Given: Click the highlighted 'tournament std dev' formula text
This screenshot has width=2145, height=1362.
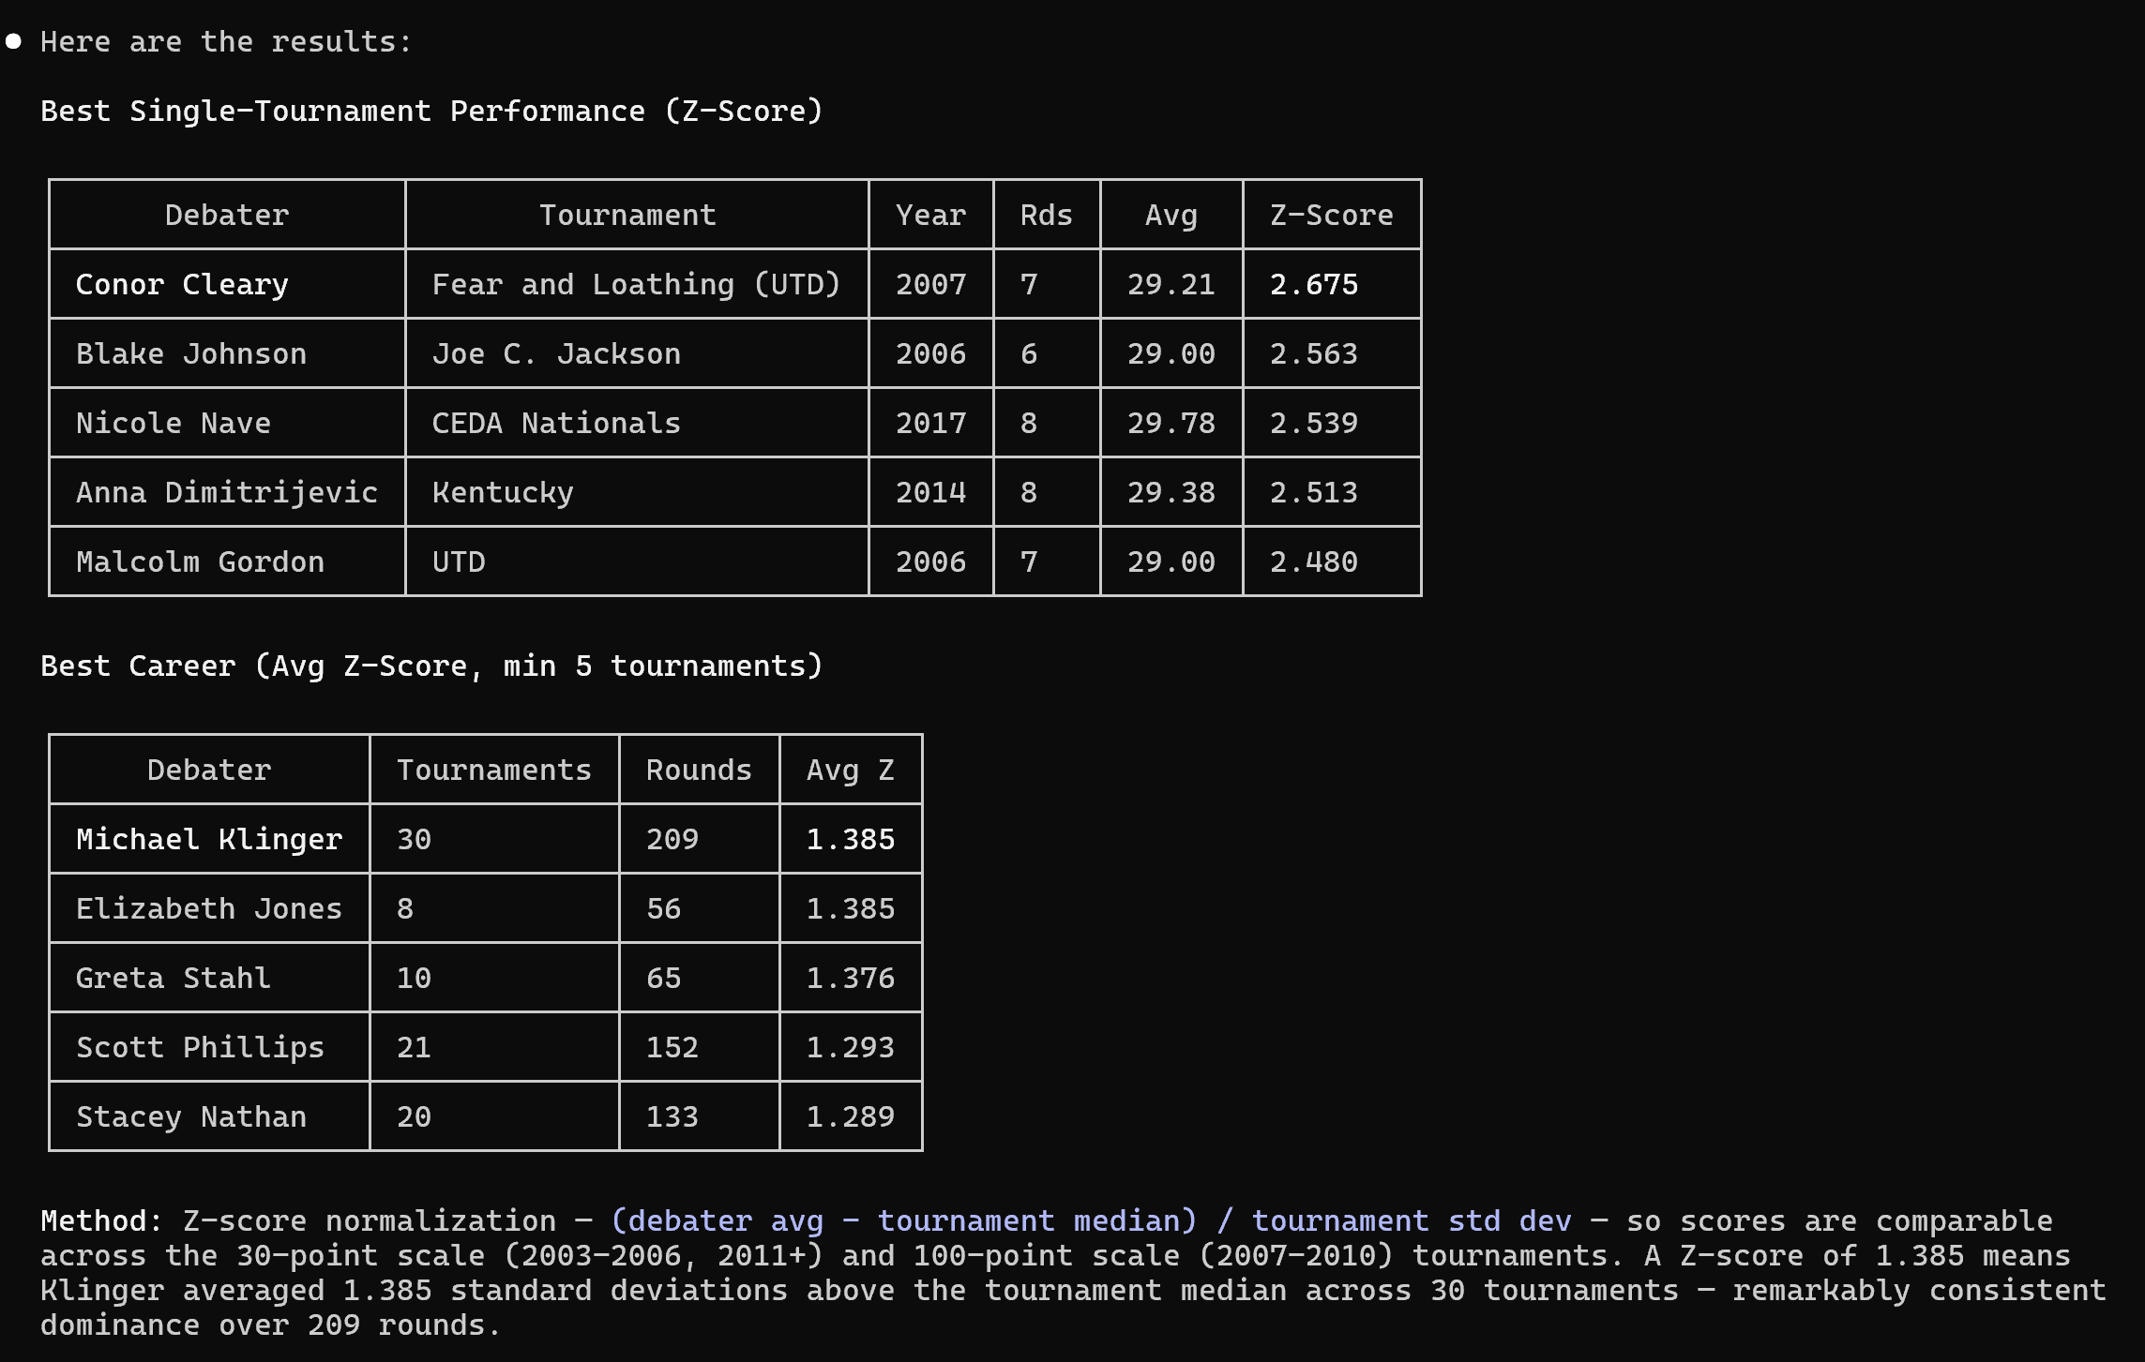Looking at the screenshot, I should point(1412,1220).
